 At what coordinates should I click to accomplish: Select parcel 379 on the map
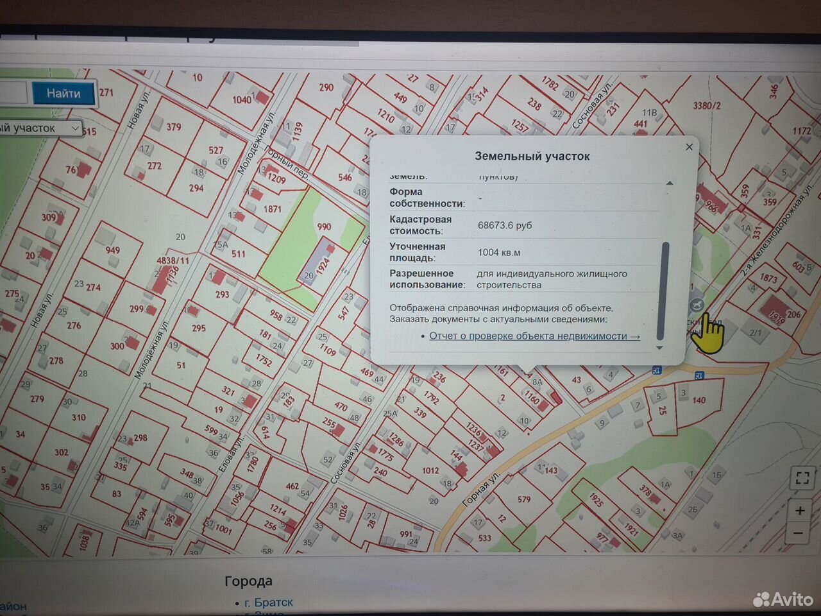point(174,127)
